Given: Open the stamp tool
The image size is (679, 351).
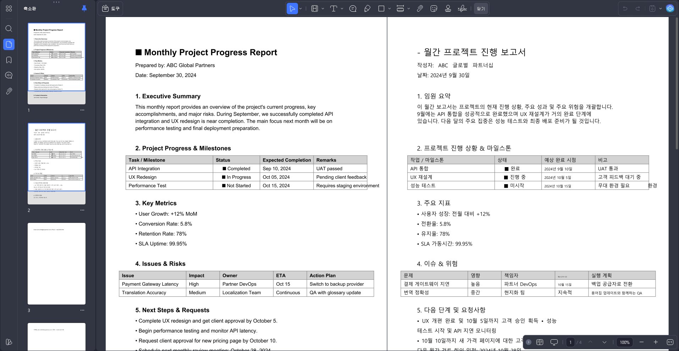Looking at the screenshot, I should pyautogui.click(x=448, y=9).
